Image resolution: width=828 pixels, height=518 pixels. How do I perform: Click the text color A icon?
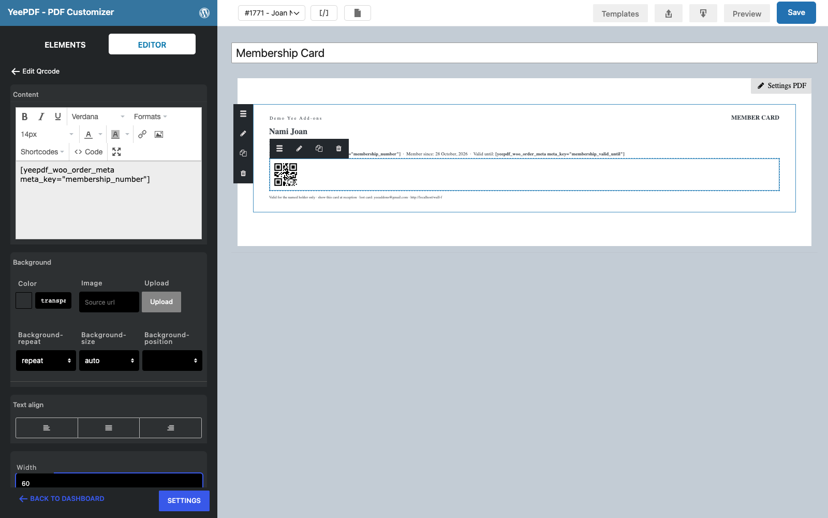pos(88,134)
